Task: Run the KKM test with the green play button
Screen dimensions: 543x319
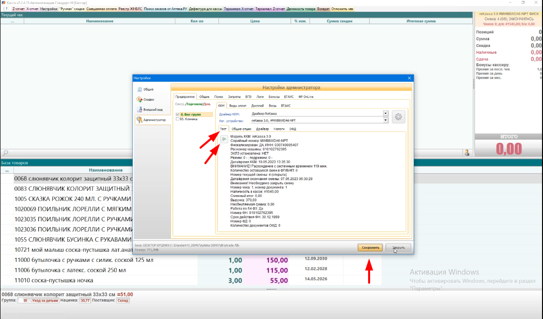Action: tap(224, 139)
